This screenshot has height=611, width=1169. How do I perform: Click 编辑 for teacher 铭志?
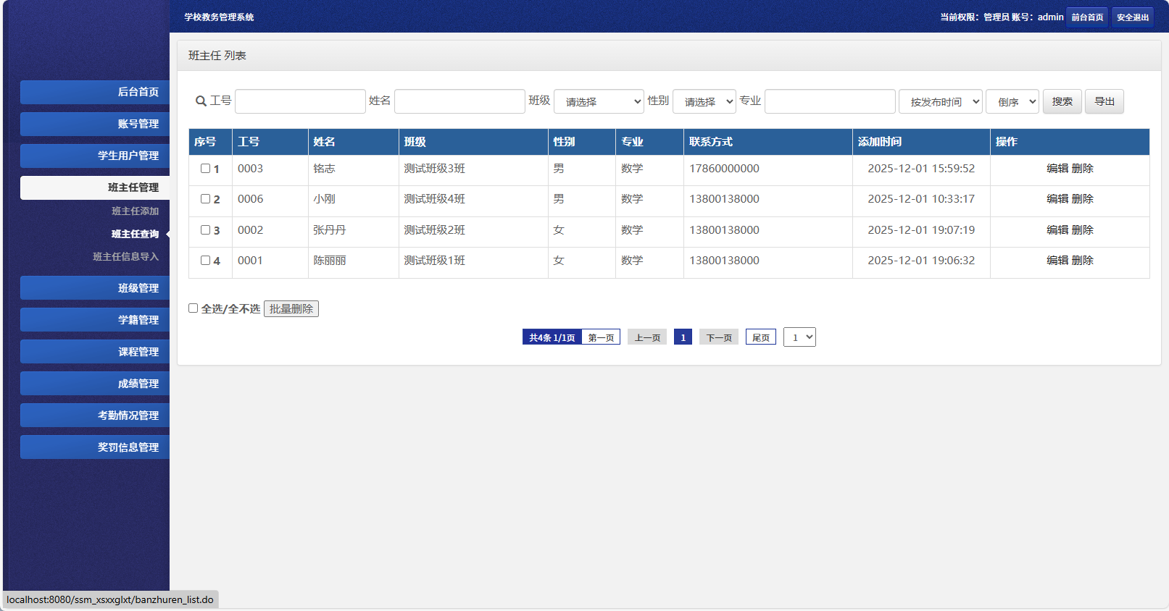(1057, 169)
